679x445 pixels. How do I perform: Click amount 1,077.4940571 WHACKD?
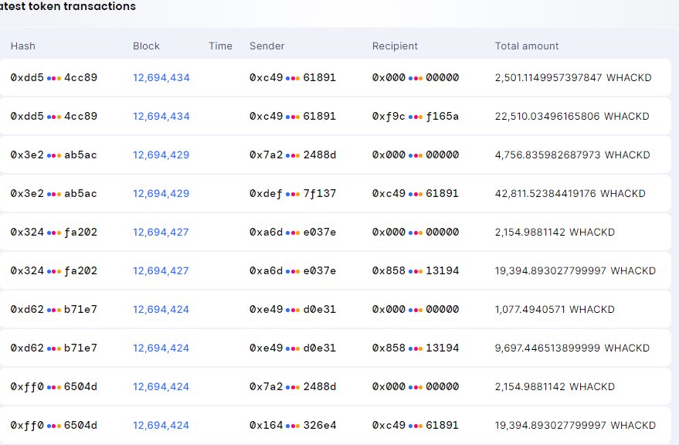(x=555, y=309)
